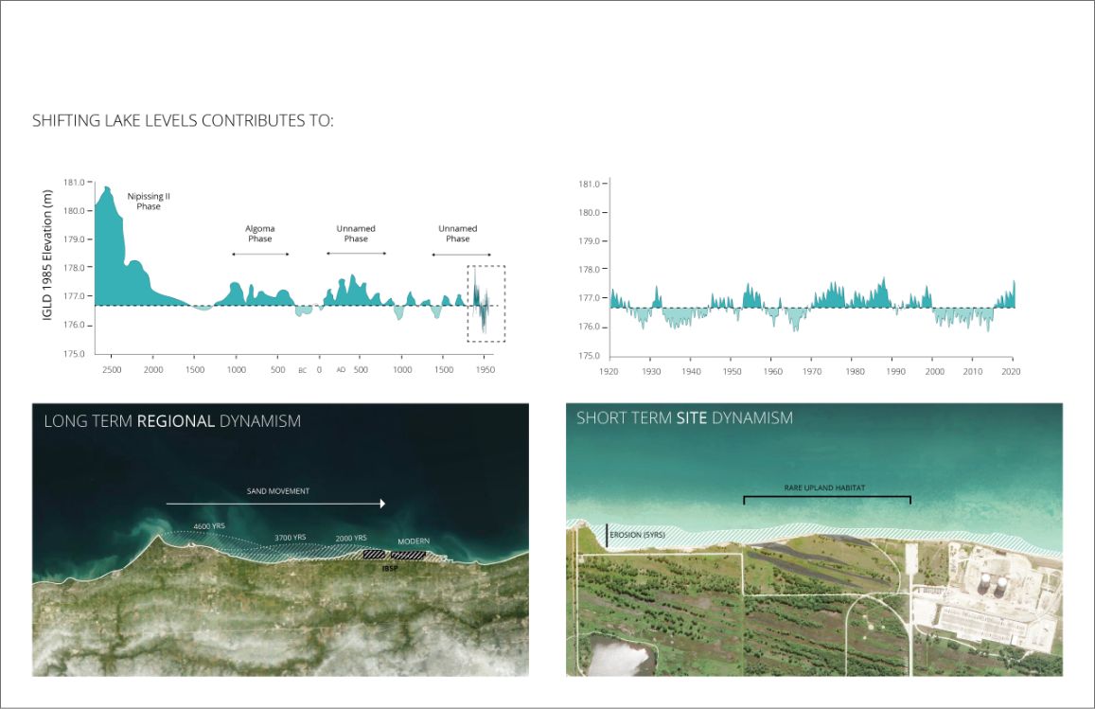The image size is (1095, 709).
Task: Click the AD marker on the timeline axis
Action: point(341,370)
